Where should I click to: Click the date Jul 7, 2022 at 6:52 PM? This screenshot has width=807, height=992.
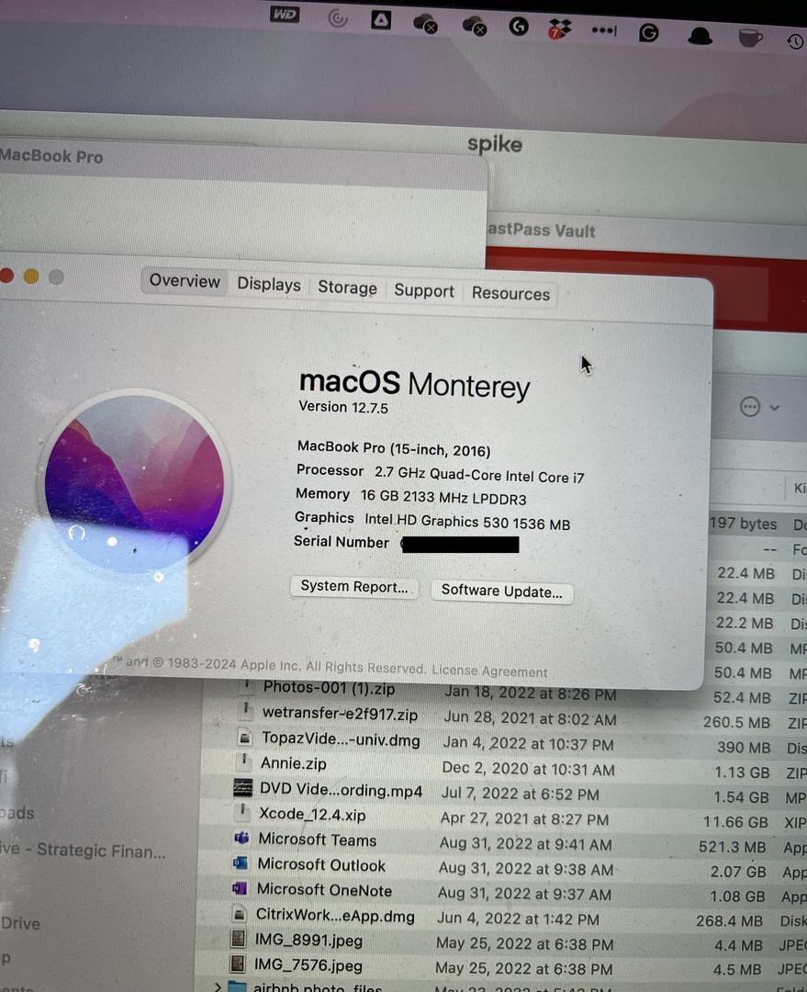tap(520, 794)
